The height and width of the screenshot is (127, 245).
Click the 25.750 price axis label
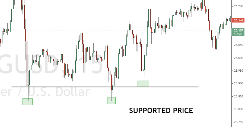pyautogui.click(x=238, y=122)
